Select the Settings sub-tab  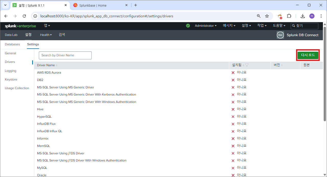33,44
